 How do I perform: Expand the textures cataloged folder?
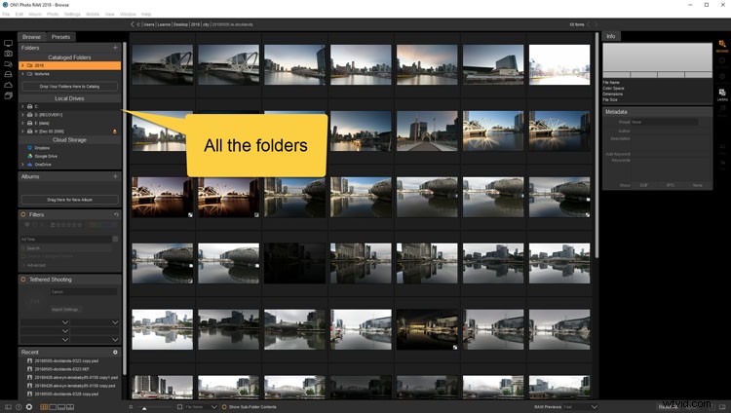22,74
